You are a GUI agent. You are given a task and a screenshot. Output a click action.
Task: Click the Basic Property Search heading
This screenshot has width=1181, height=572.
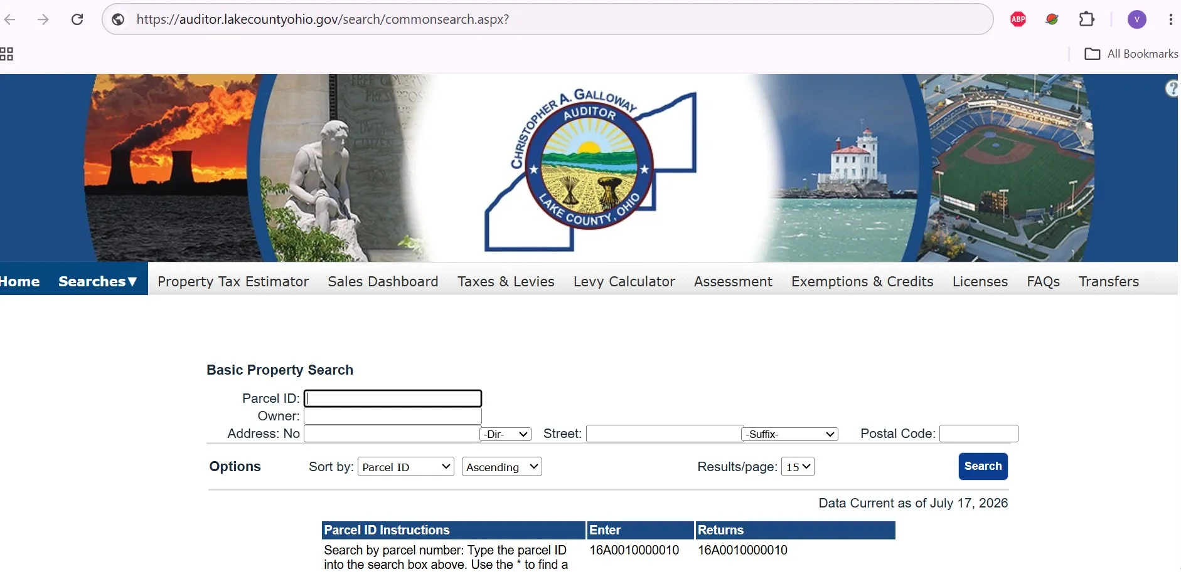(280, 370)
